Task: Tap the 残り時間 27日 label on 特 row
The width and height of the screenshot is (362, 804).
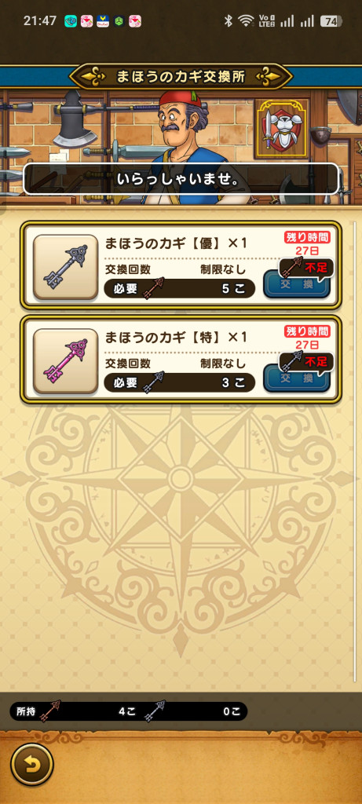Action: pyautogui.click(x=307, y=338)
